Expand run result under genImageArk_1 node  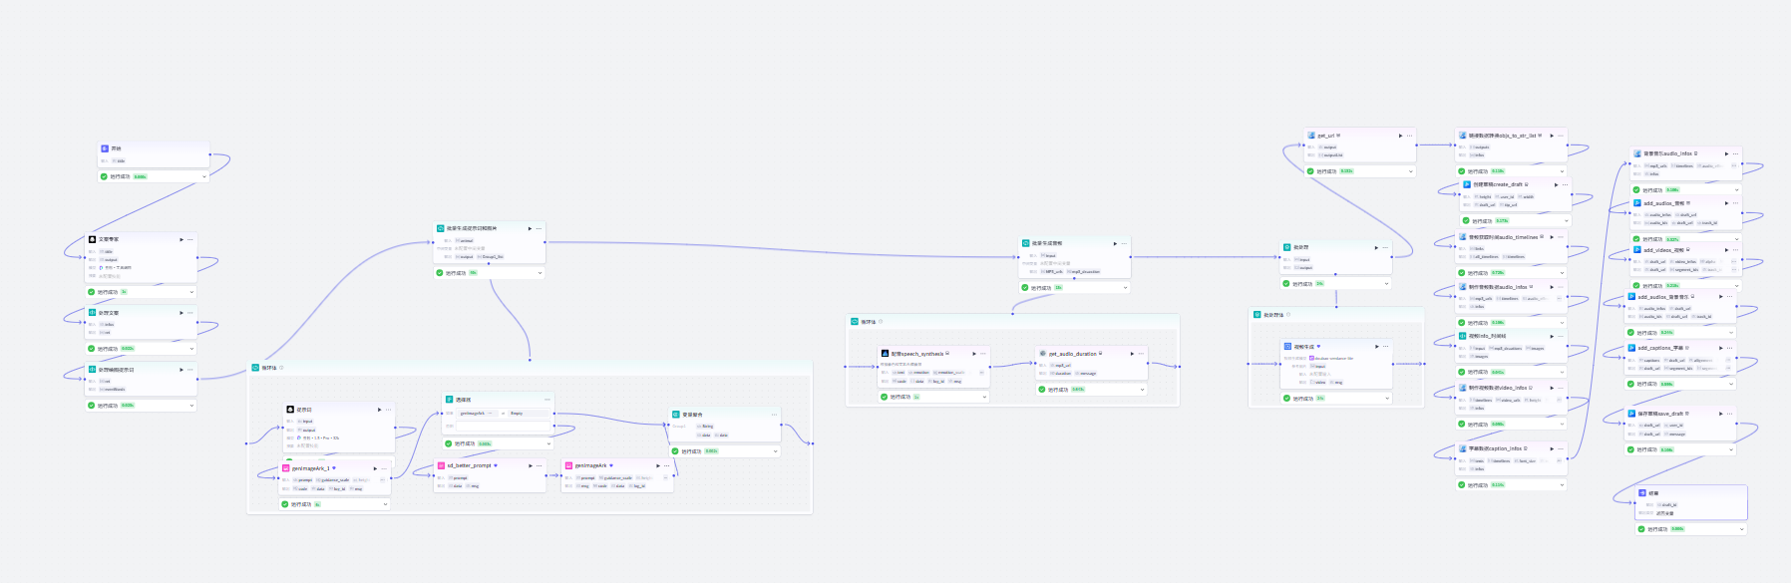[385, 504]
